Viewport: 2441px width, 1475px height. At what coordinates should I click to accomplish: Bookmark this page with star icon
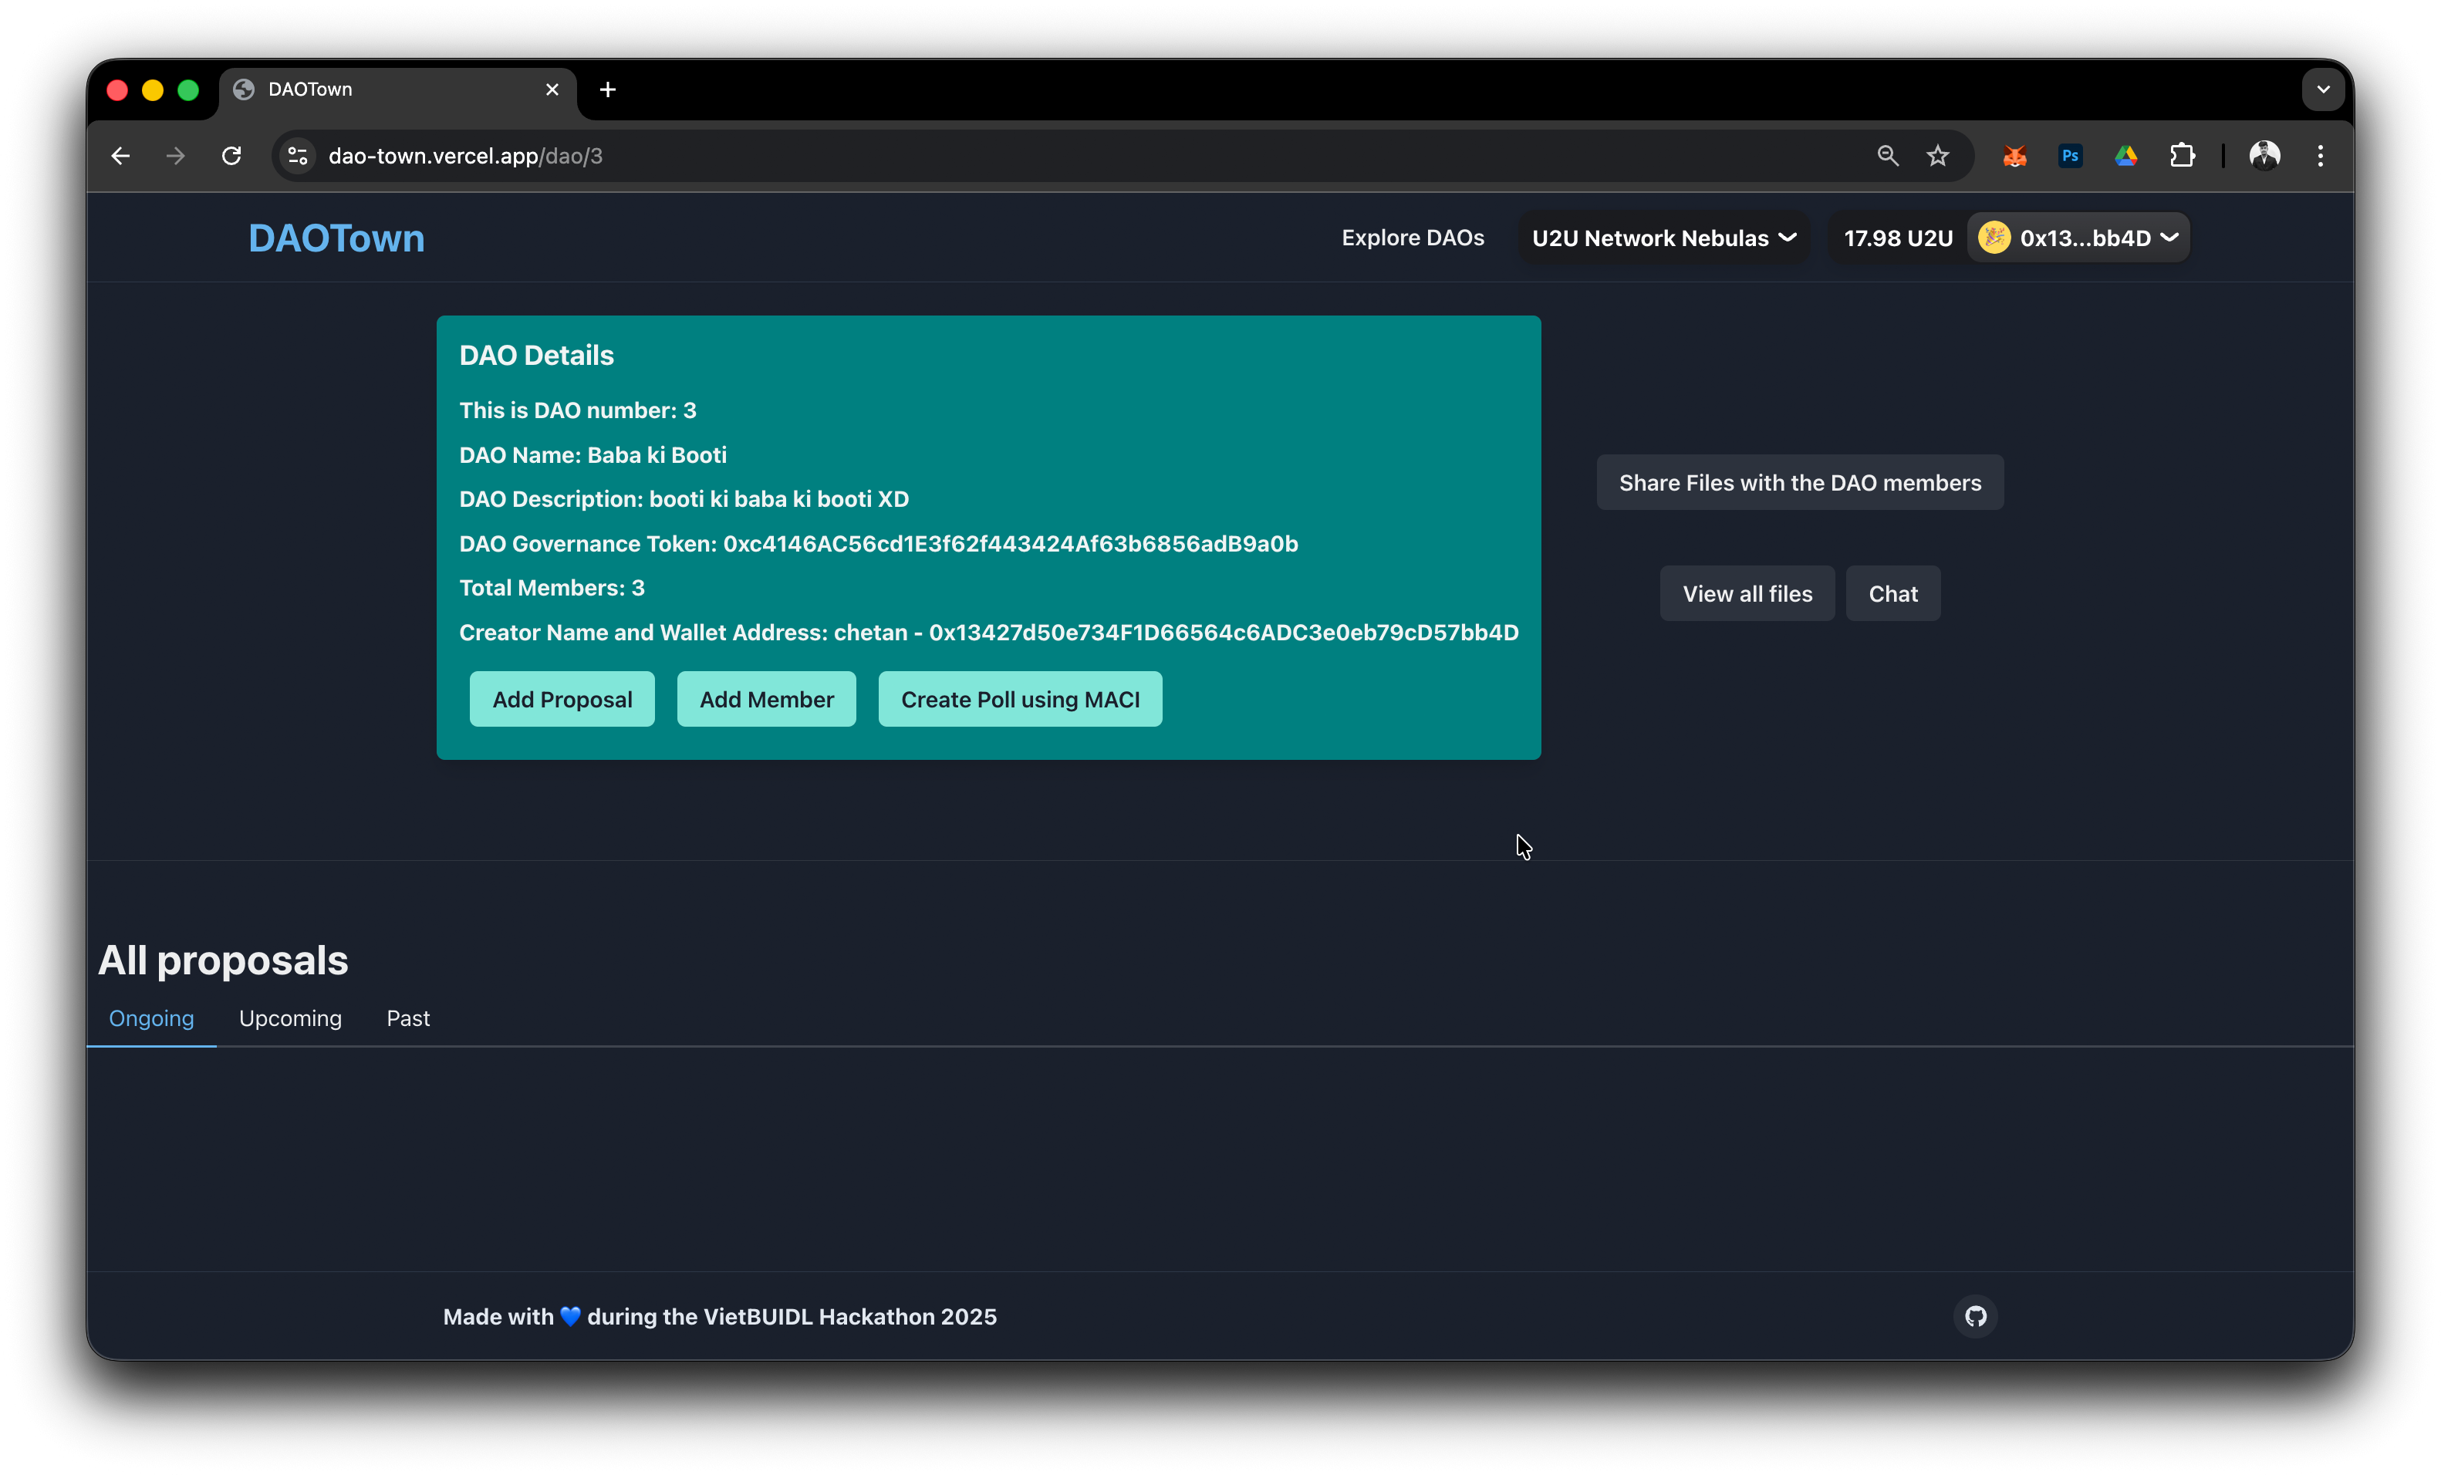pos(1938,156)
